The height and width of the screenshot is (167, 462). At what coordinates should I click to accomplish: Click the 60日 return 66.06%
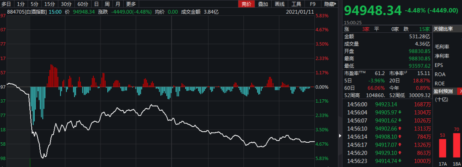[376, 88]
